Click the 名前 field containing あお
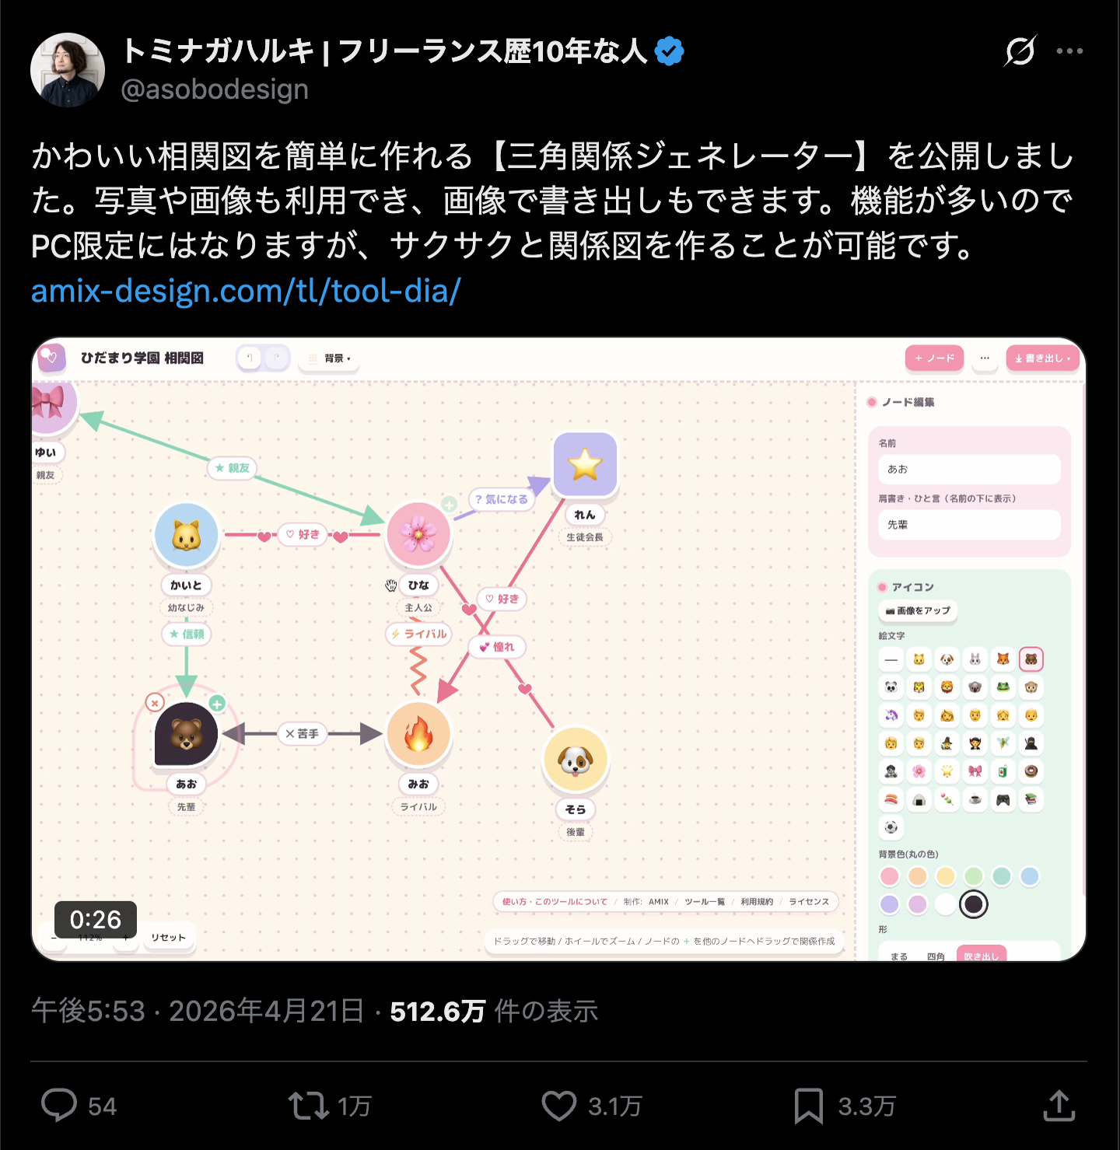1120x1150 pixels. 969,470
